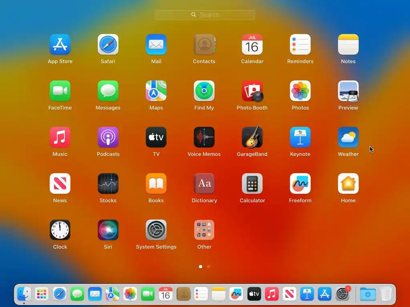
Task: Open Podcasts app
Action: tap(108, 137)
